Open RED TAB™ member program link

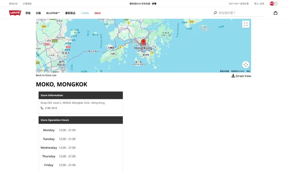tap(239, 4)
